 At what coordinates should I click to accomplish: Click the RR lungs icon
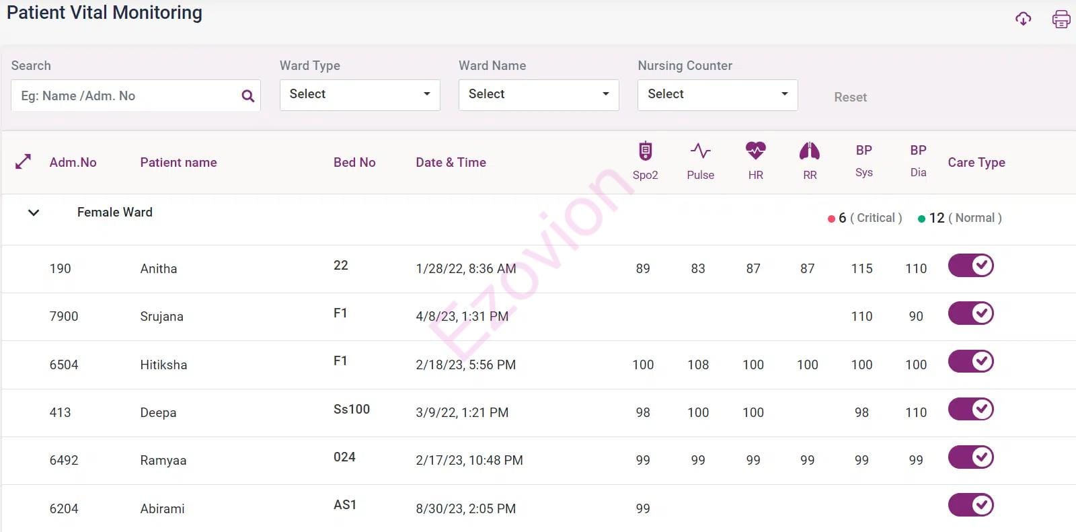810,151
